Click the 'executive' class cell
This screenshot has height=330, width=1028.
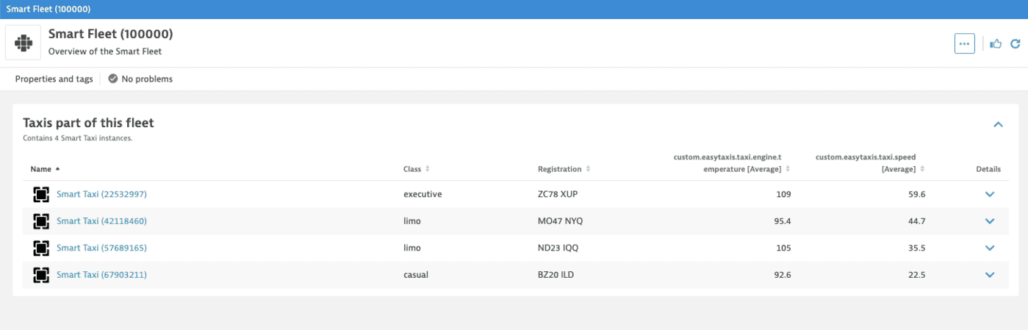pos(423,194)
